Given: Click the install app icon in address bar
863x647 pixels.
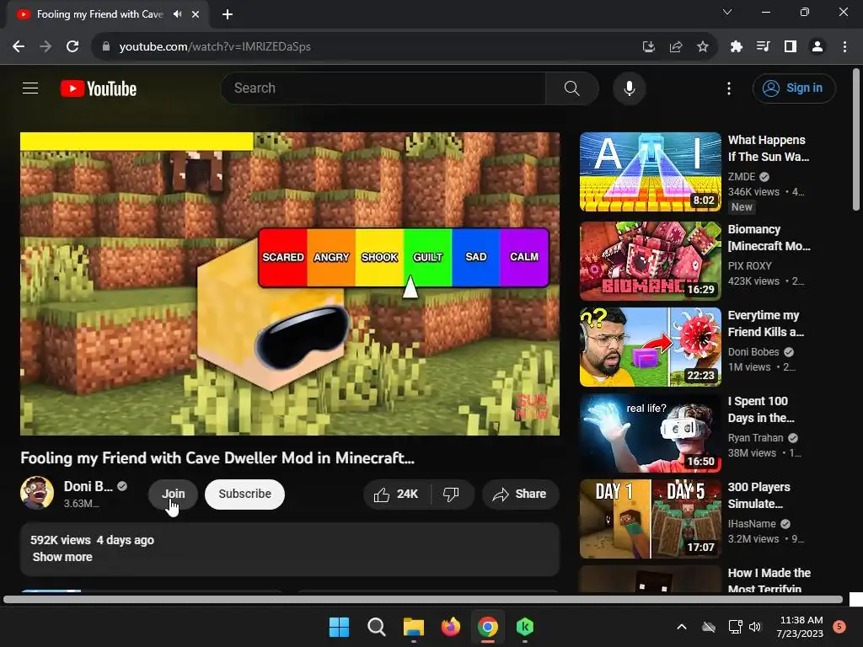Looking at the screenshot, I should point(649,47).
